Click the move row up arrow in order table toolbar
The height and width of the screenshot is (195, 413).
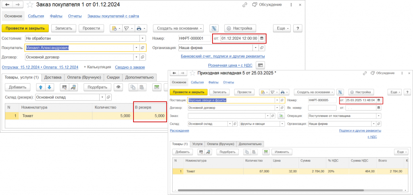40,87
